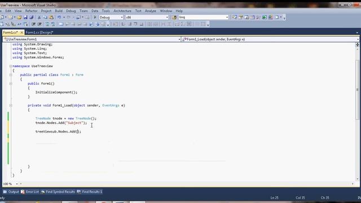
Task: Click the 'using System.Linq;' line
Action: tap(29, 48)
